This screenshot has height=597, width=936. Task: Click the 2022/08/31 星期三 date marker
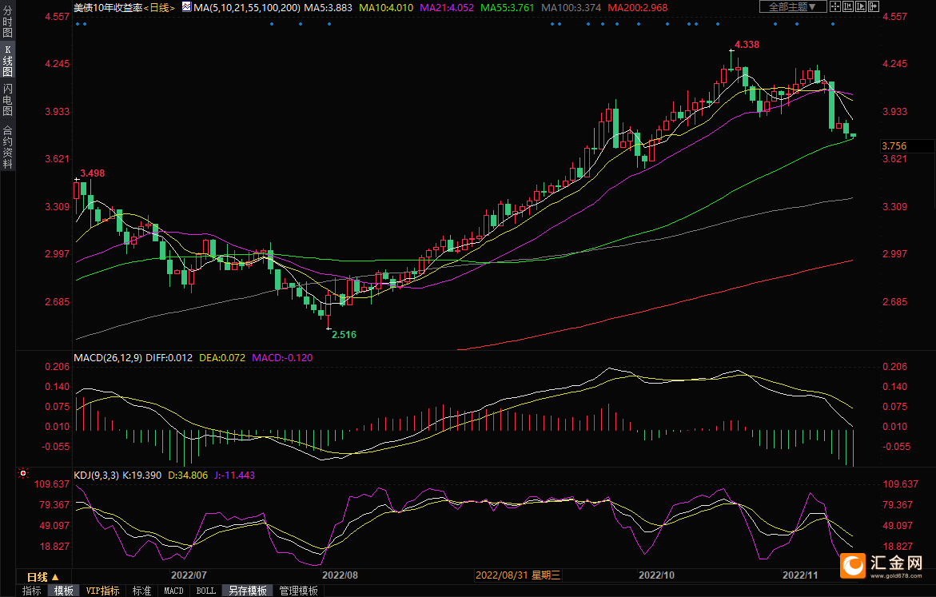click(517, 575)
